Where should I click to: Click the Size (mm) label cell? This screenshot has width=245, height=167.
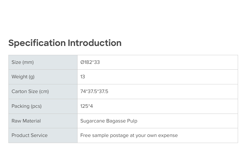[x=23, y=62]
